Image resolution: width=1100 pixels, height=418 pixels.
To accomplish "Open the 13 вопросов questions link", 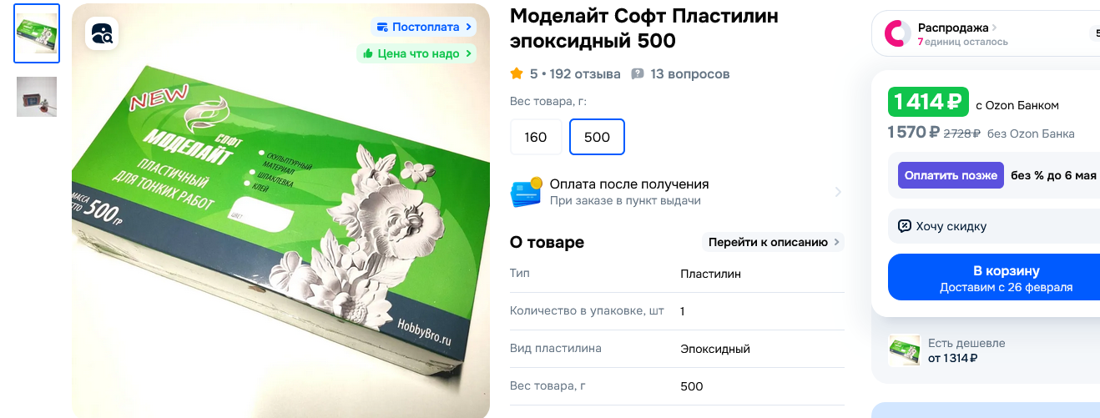I will coord(690,74).
